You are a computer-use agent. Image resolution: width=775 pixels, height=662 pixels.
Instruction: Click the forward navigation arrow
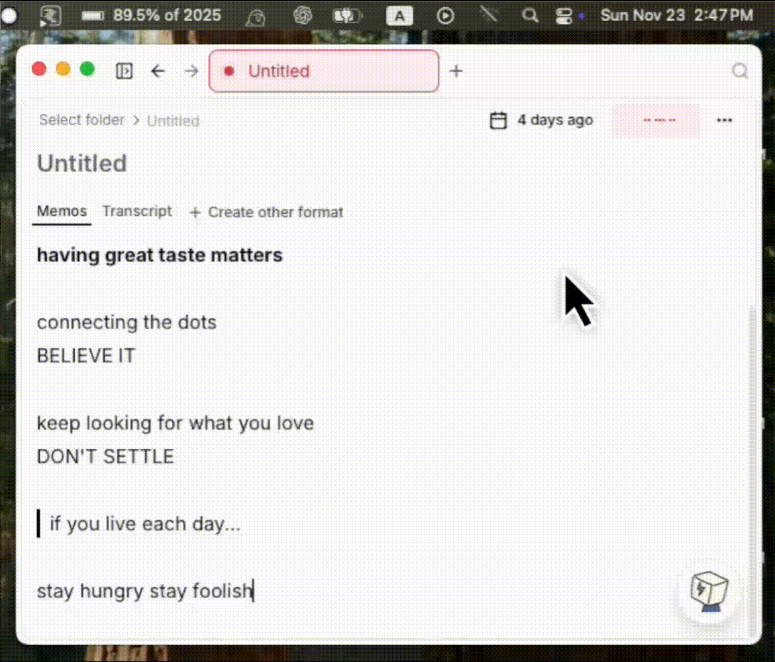click(191, 71)
